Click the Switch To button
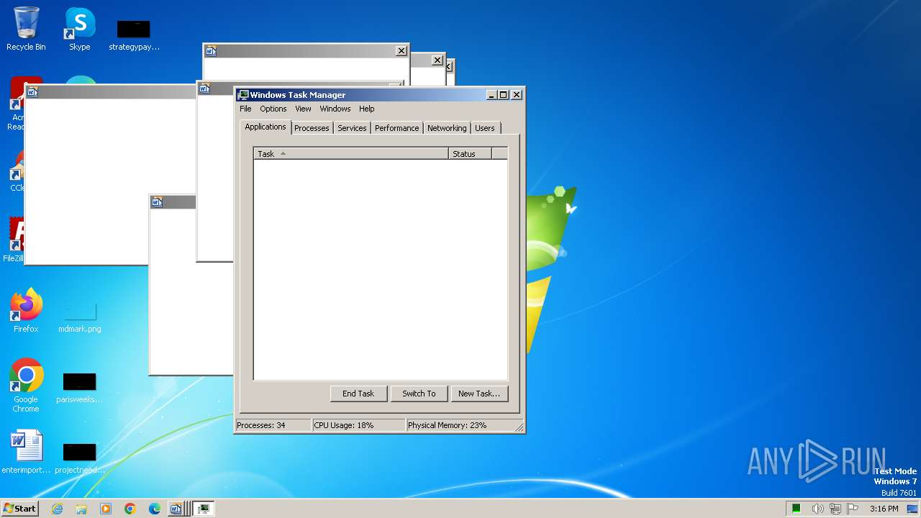Screen dimensions: 921x518 pyautogui.click(x=419, y=394)
